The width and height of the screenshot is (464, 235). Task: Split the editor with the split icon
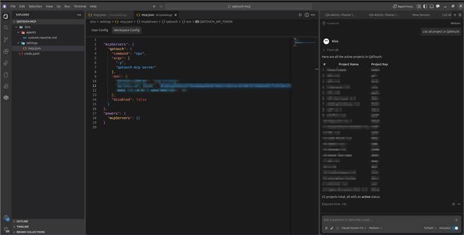pos(307,15)
